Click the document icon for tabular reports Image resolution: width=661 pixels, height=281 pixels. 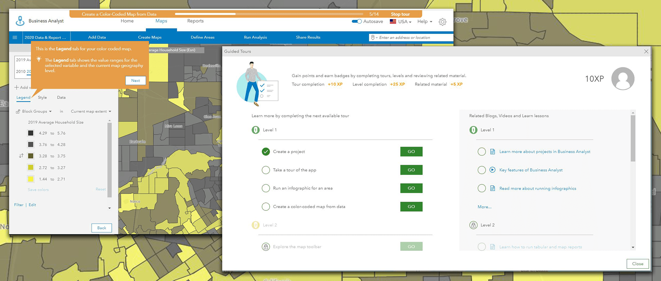click(493, 247)
